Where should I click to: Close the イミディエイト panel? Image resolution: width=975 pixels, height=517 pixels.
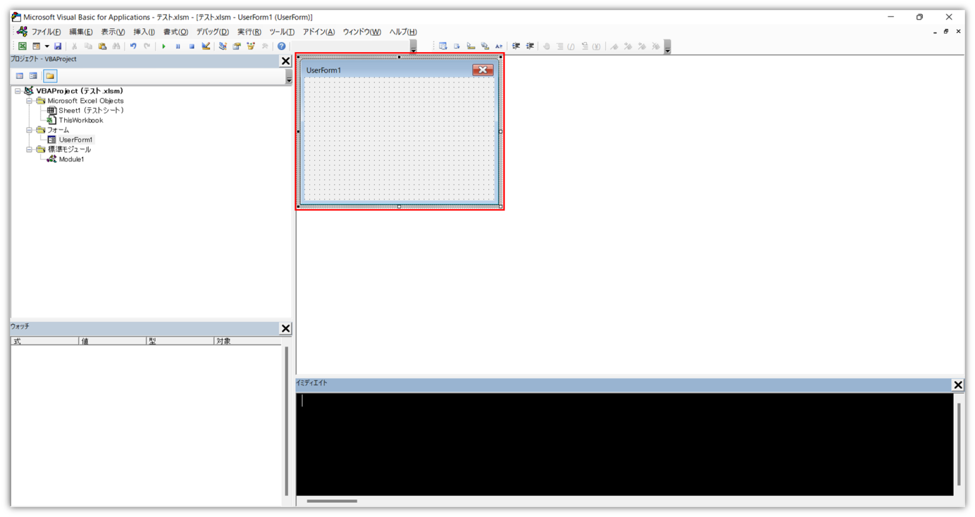pos(958,384)
